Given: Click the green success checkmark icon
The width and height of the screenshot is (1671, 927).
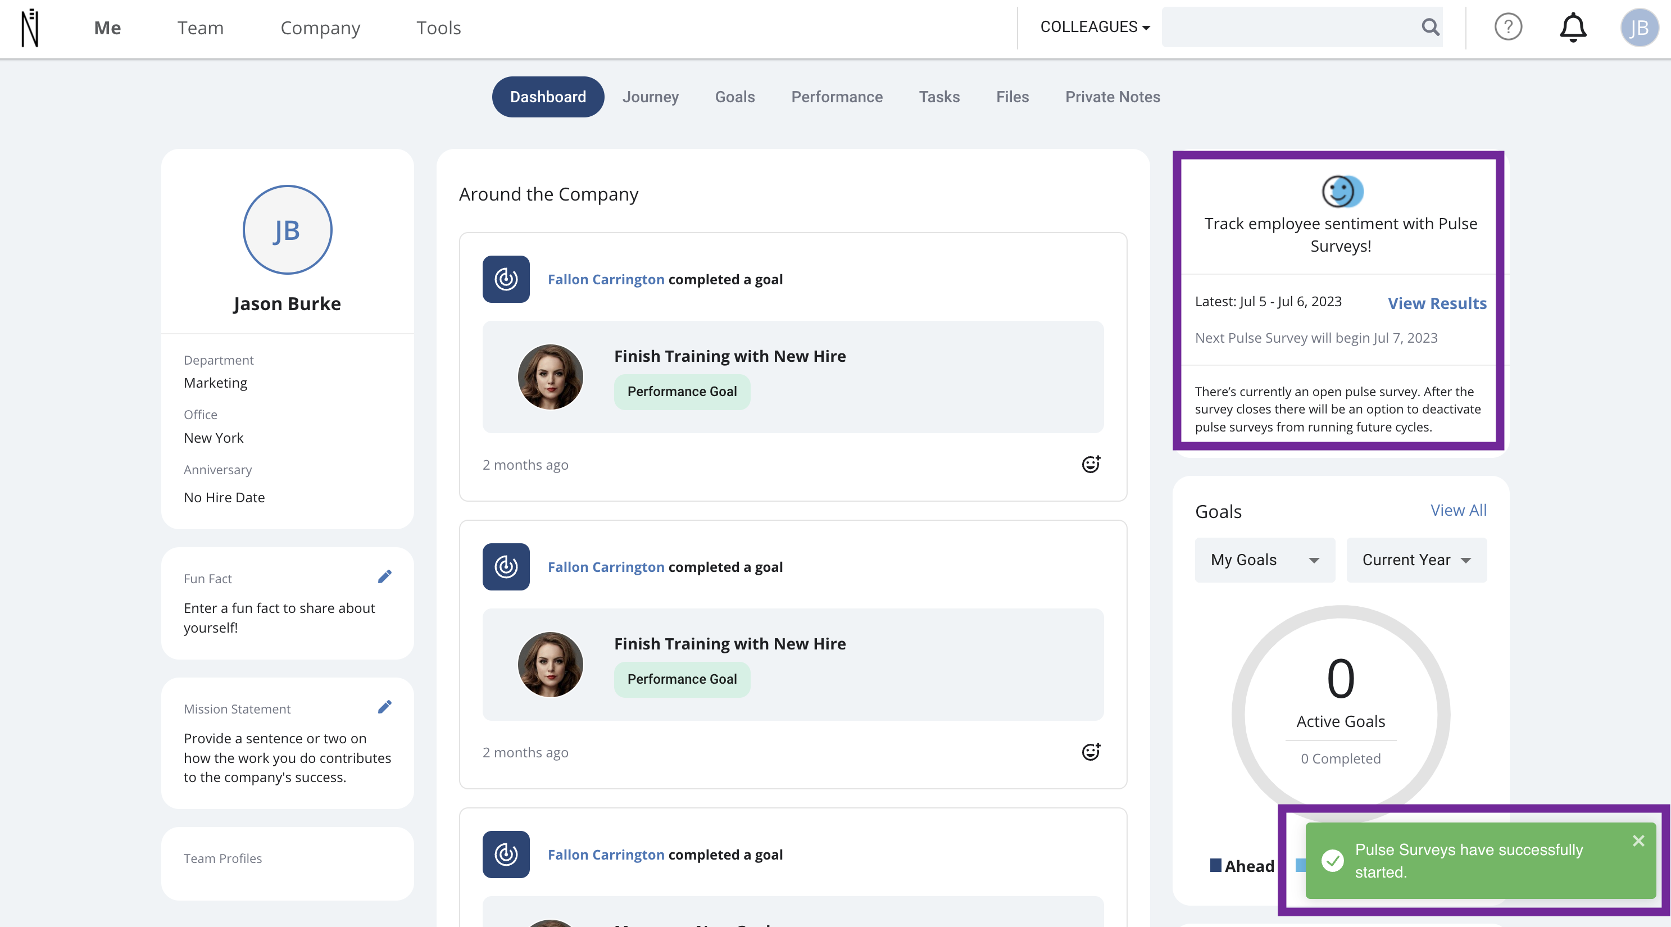Looking at the screenshot, I should (1332, 860).
